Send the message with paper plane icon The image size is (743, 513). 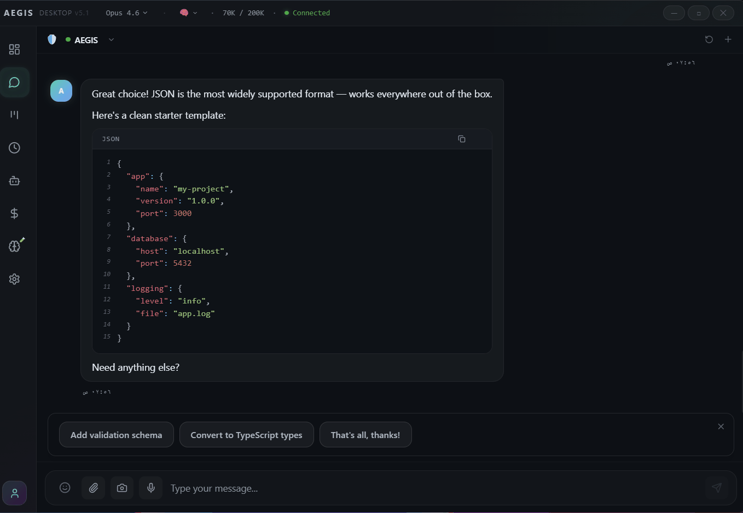tap(717, 488)
